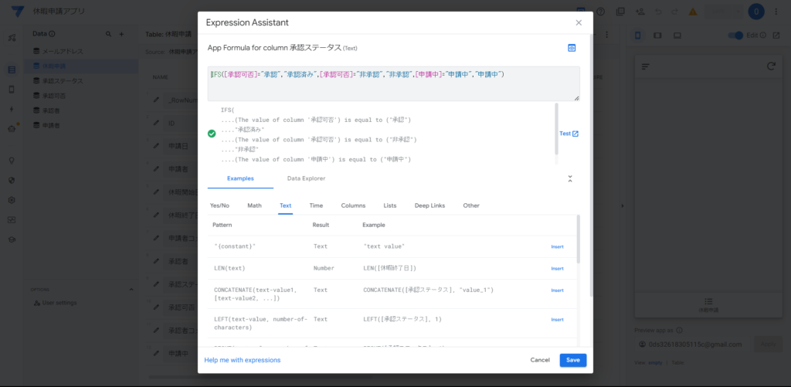
Task: Select メールアドレス table in Data list
Action: (63, 52)
